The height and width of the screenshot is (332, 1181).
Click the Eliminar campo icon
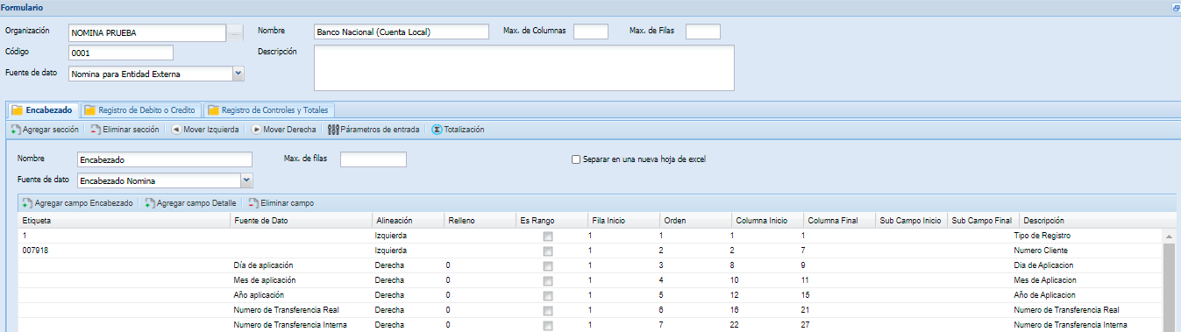pyautogui.click(x=253, y=203)
